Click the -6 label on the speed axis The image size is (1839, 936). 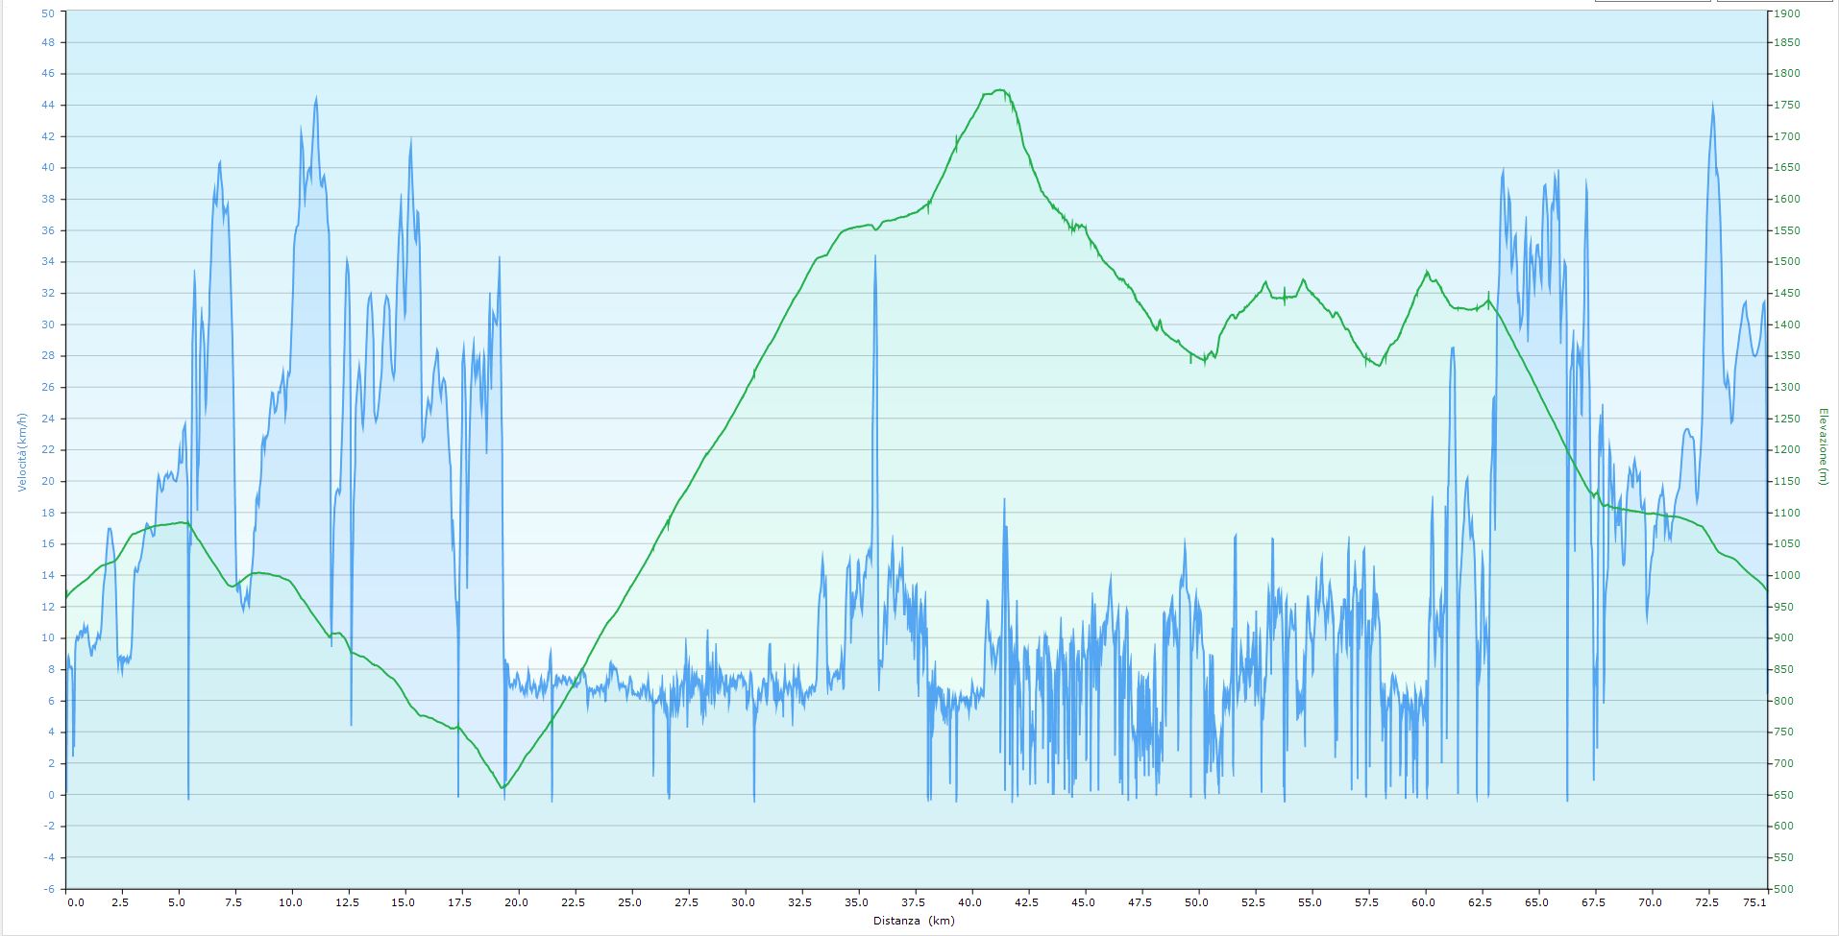point(49,889)
